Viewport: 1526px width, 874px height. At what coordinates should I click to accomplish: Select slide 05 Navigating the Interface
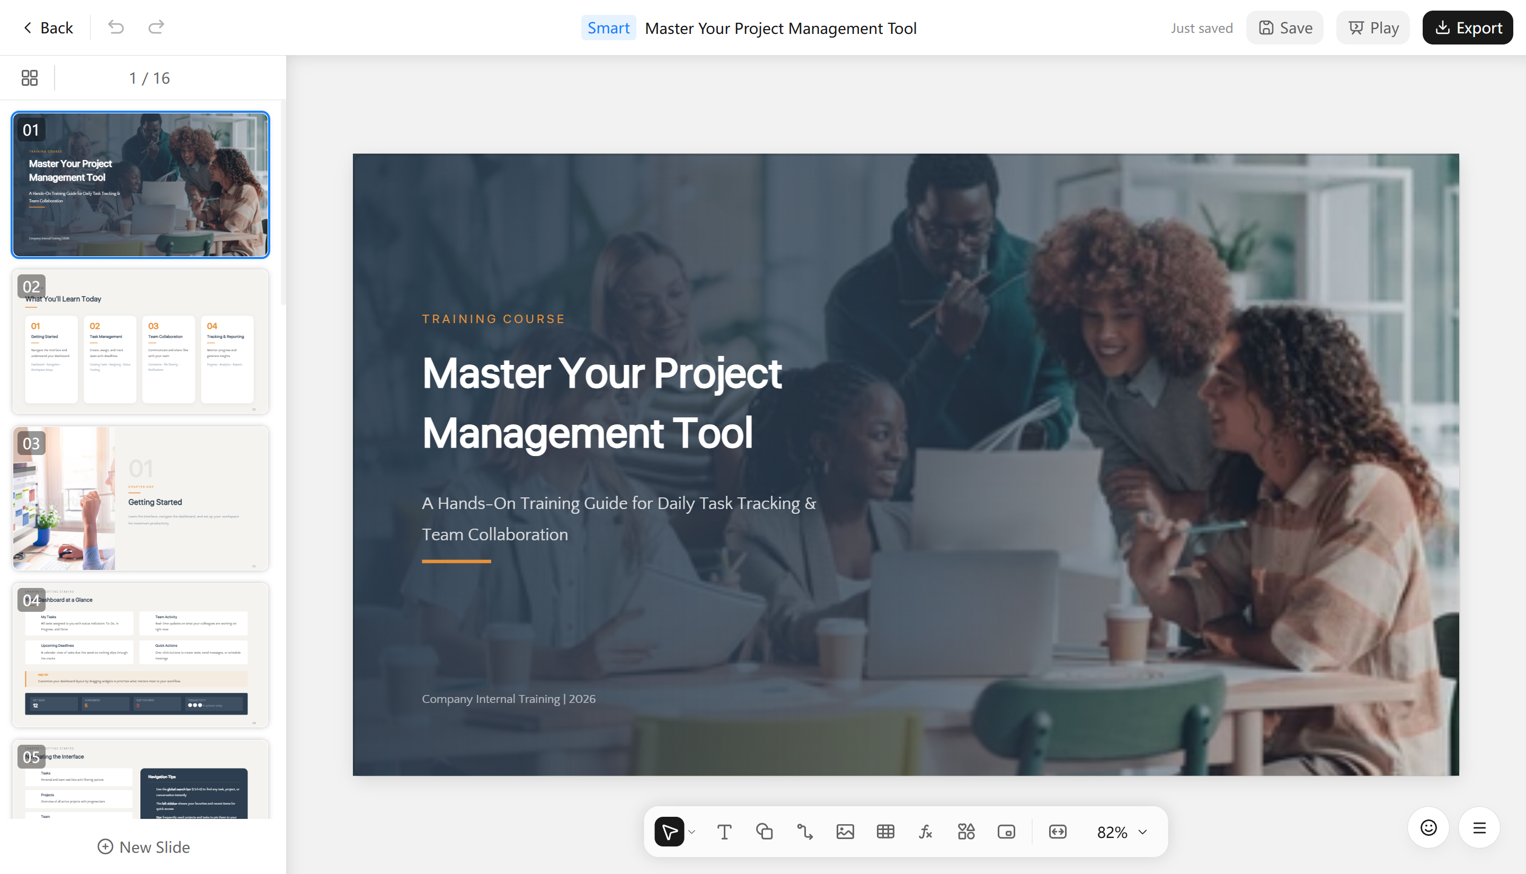pyautogui.click(x=140, y=779)
